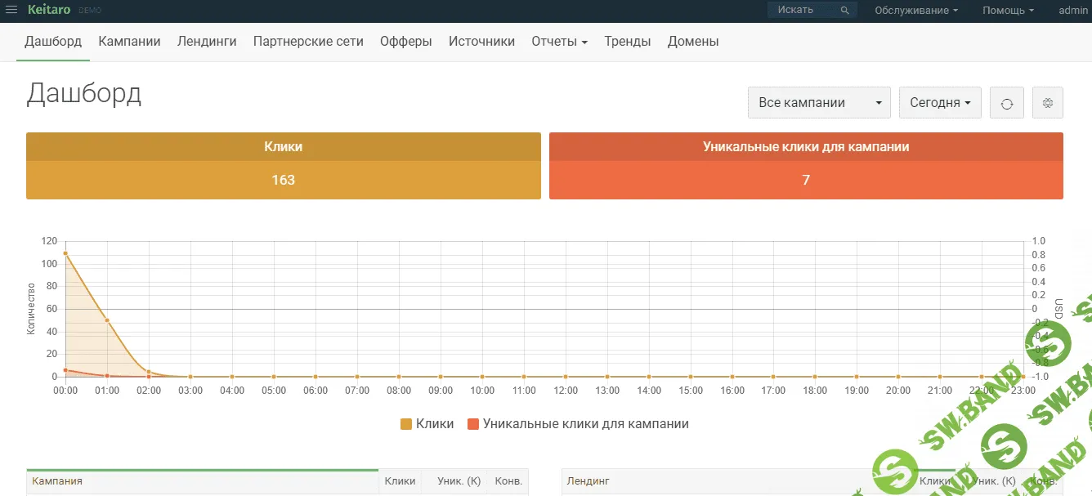Click the Искать search field
The height and width of the screenshot is (496, 1092).
coord(801,11)
